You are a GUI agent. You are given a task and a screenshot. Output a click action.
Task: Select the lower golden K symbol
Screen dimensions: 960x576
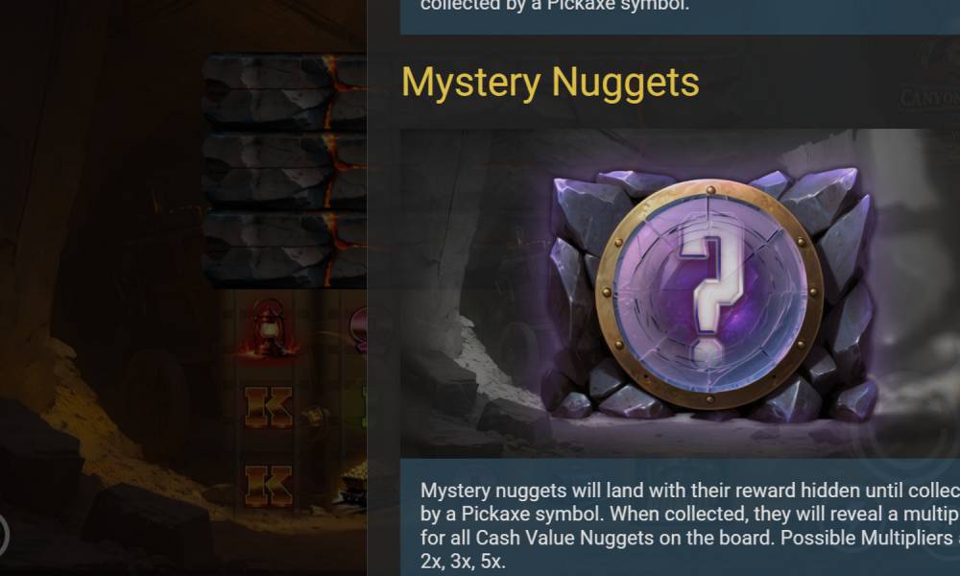(x=268, y=486)
